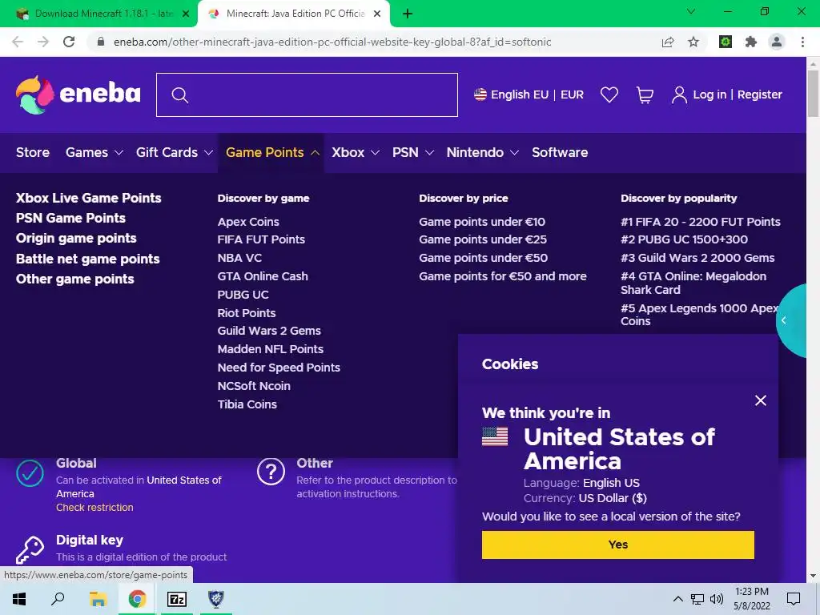820x615 pixels.
Task: Click the US flag language icon
Action: tap(480, 94)
